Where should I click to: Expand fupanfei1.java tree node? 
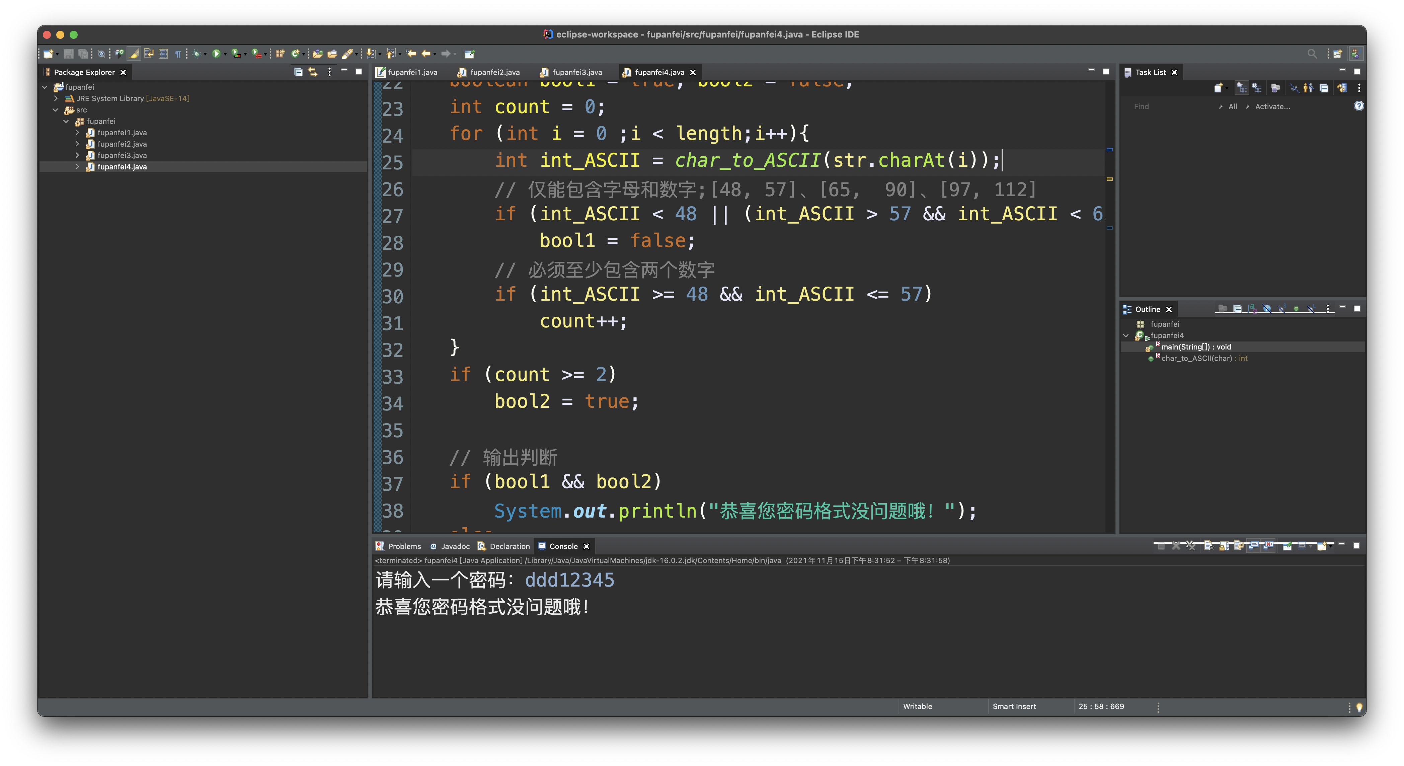pyautogui.click(x=77, y=133)
